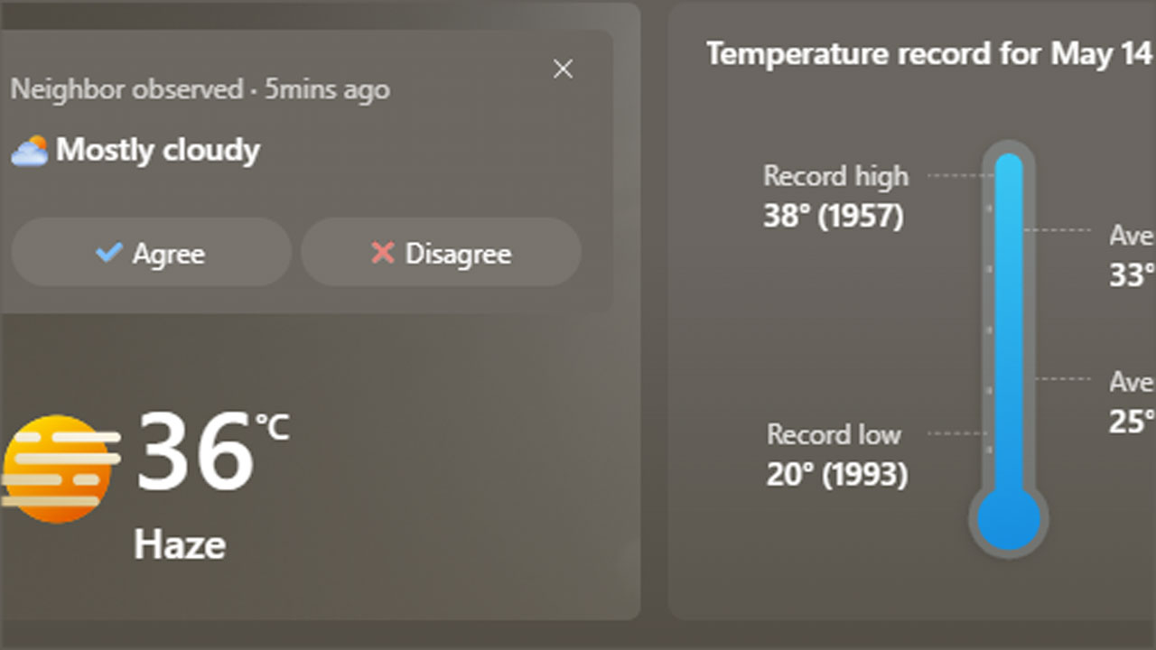Click the Record low label
Screen dimensions: 1156x650
[x=834, y=434]
